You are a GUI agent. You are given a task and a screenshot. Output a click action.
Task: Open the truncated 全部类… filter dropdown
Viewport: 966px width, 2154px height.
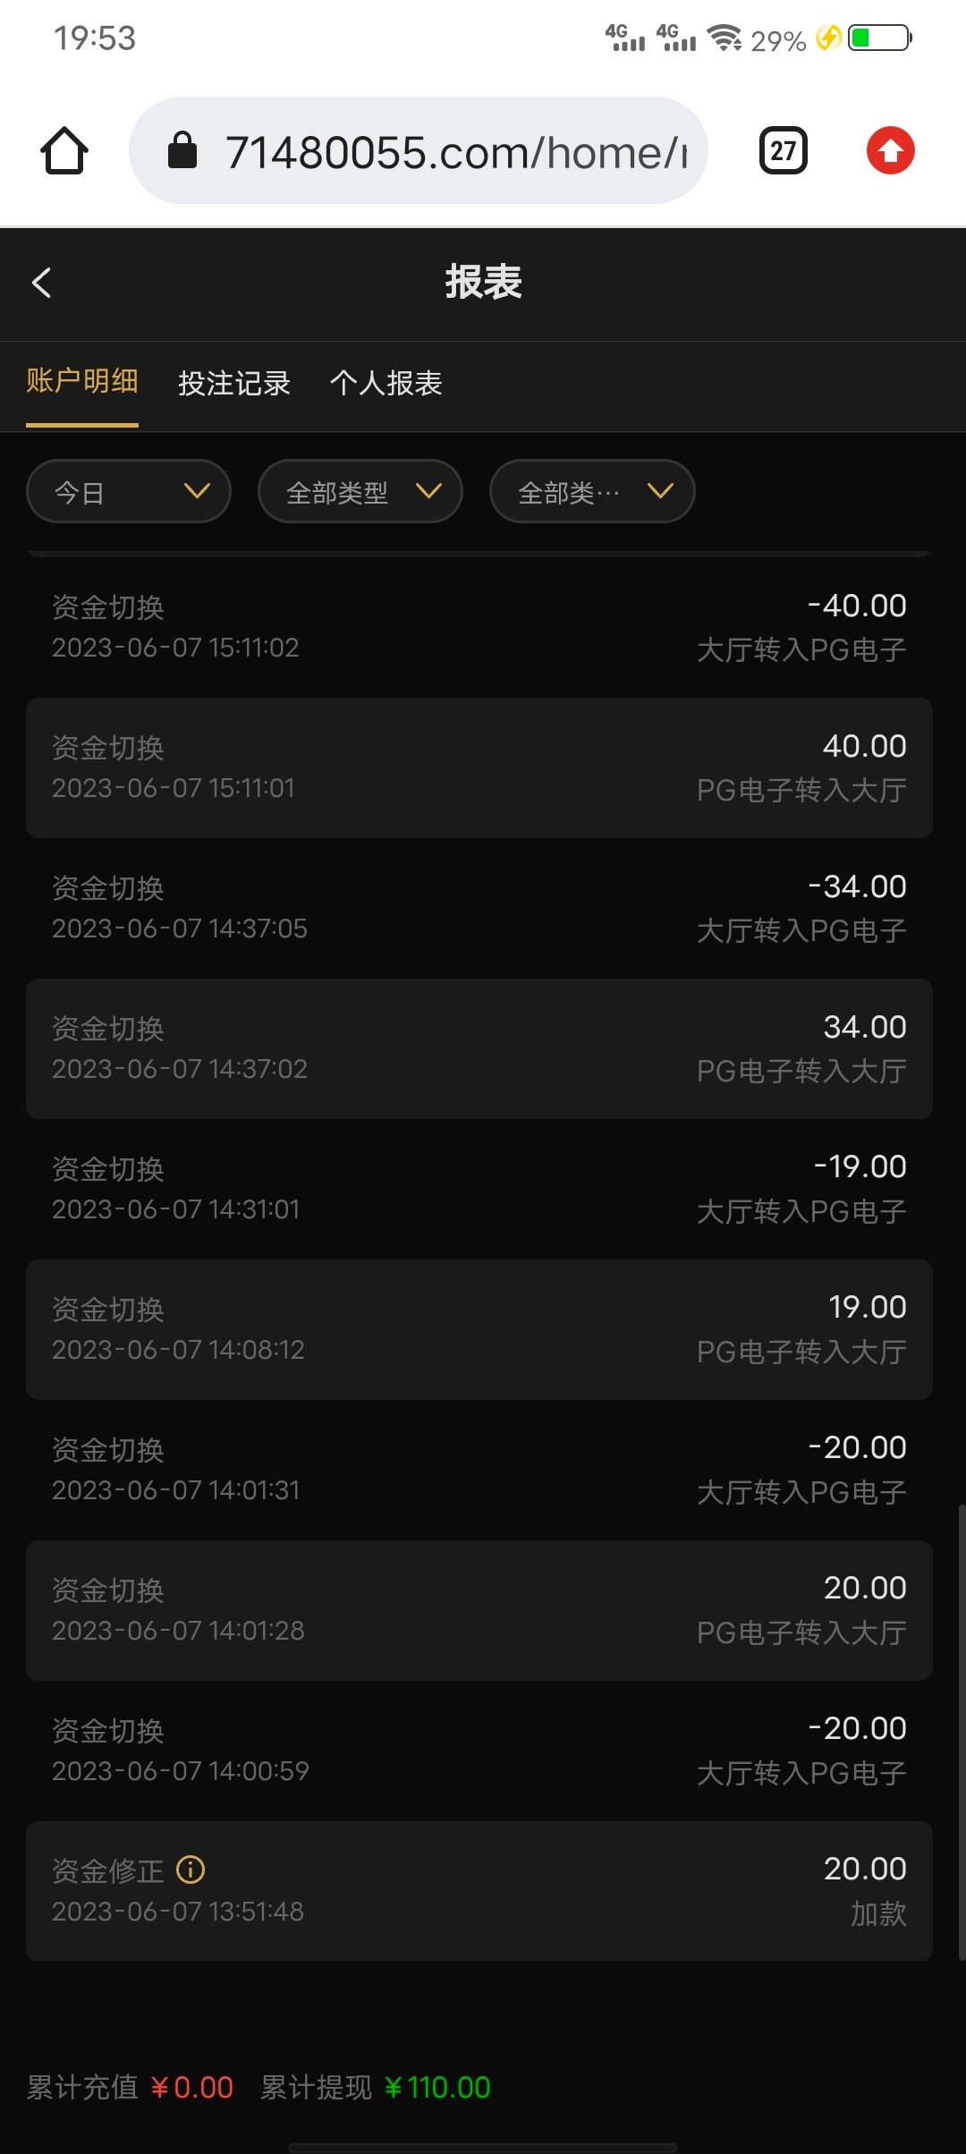tap(592, 491)
